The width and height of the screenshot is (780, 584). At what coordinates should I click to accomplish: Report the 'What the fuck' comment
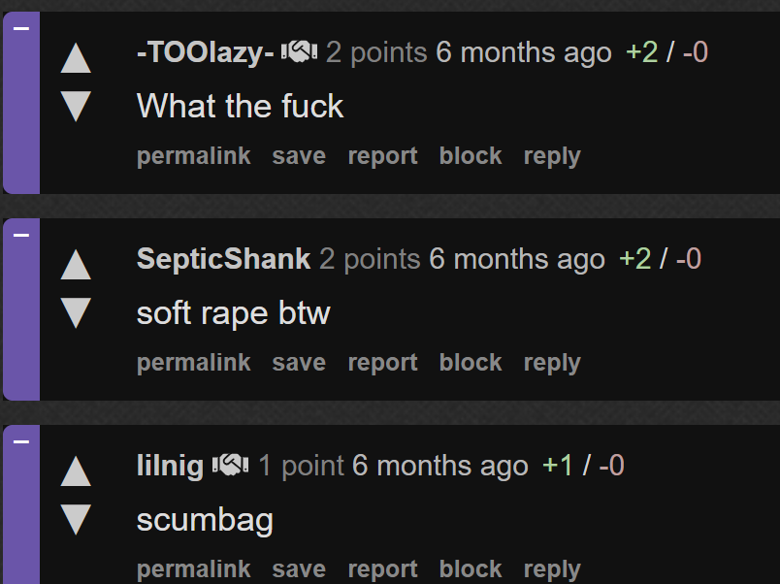point(382,157)
